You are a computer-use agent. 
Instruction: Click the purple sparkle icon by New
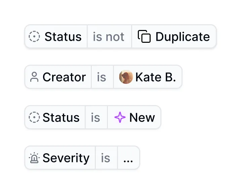pyautogui.click(x=120, y=117)
